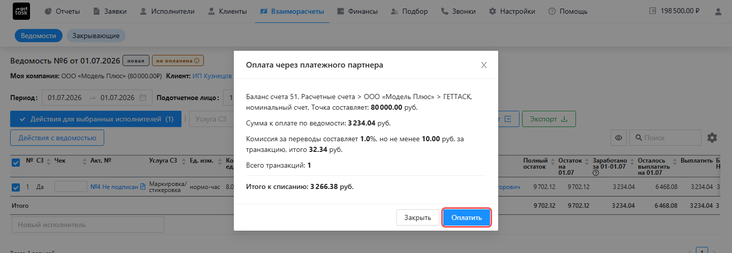Open table settings with the gear icon
The height and width of the screenshot is (253, 732).
pyautogui.click(x=712, y=138)
